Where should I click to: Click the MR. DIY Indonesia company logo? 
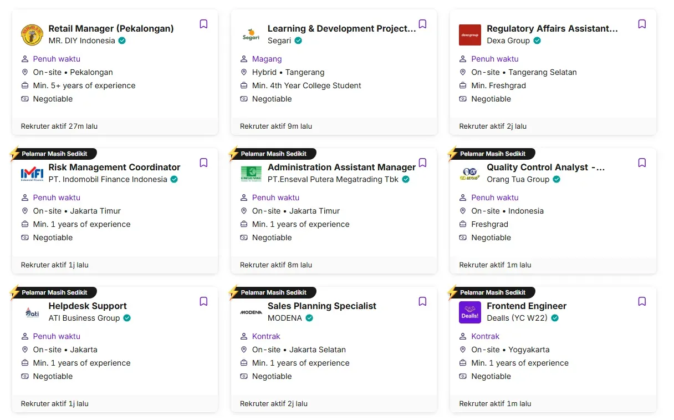coord(32,35)
